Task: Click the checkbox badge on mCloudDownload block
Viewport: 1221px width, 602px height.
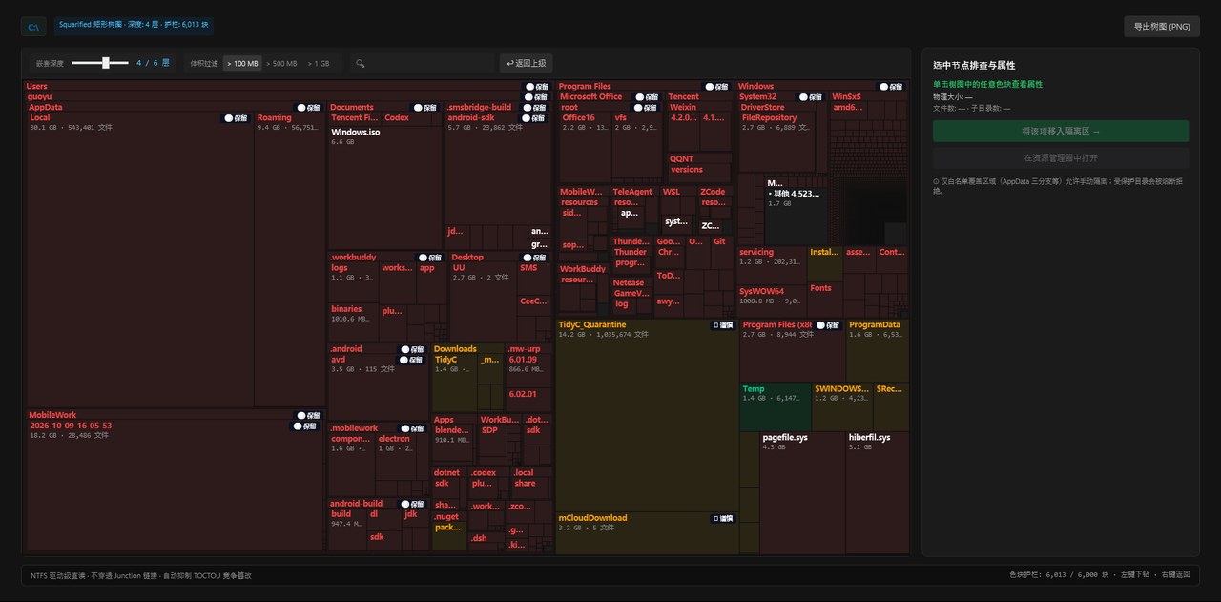Action: pyautogui.click(x=723, y=519)
